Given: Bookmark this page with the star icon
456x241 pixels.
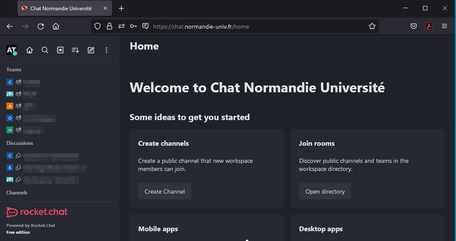Looking at the screenshot, I should (x=372, y=26).
